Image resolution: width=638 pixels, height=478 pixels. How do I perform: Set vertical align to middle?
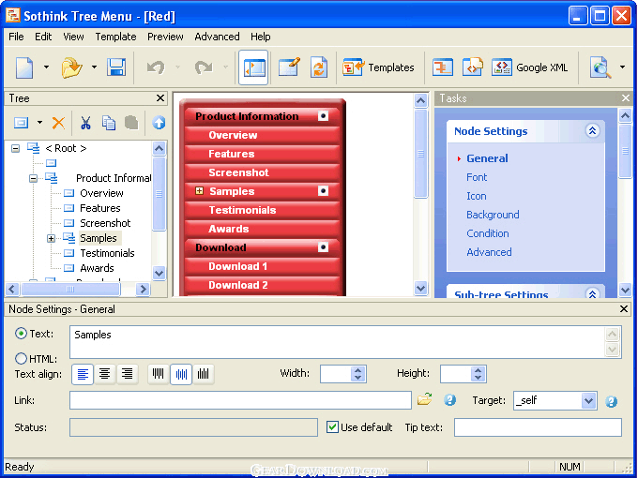click(181, 374)
